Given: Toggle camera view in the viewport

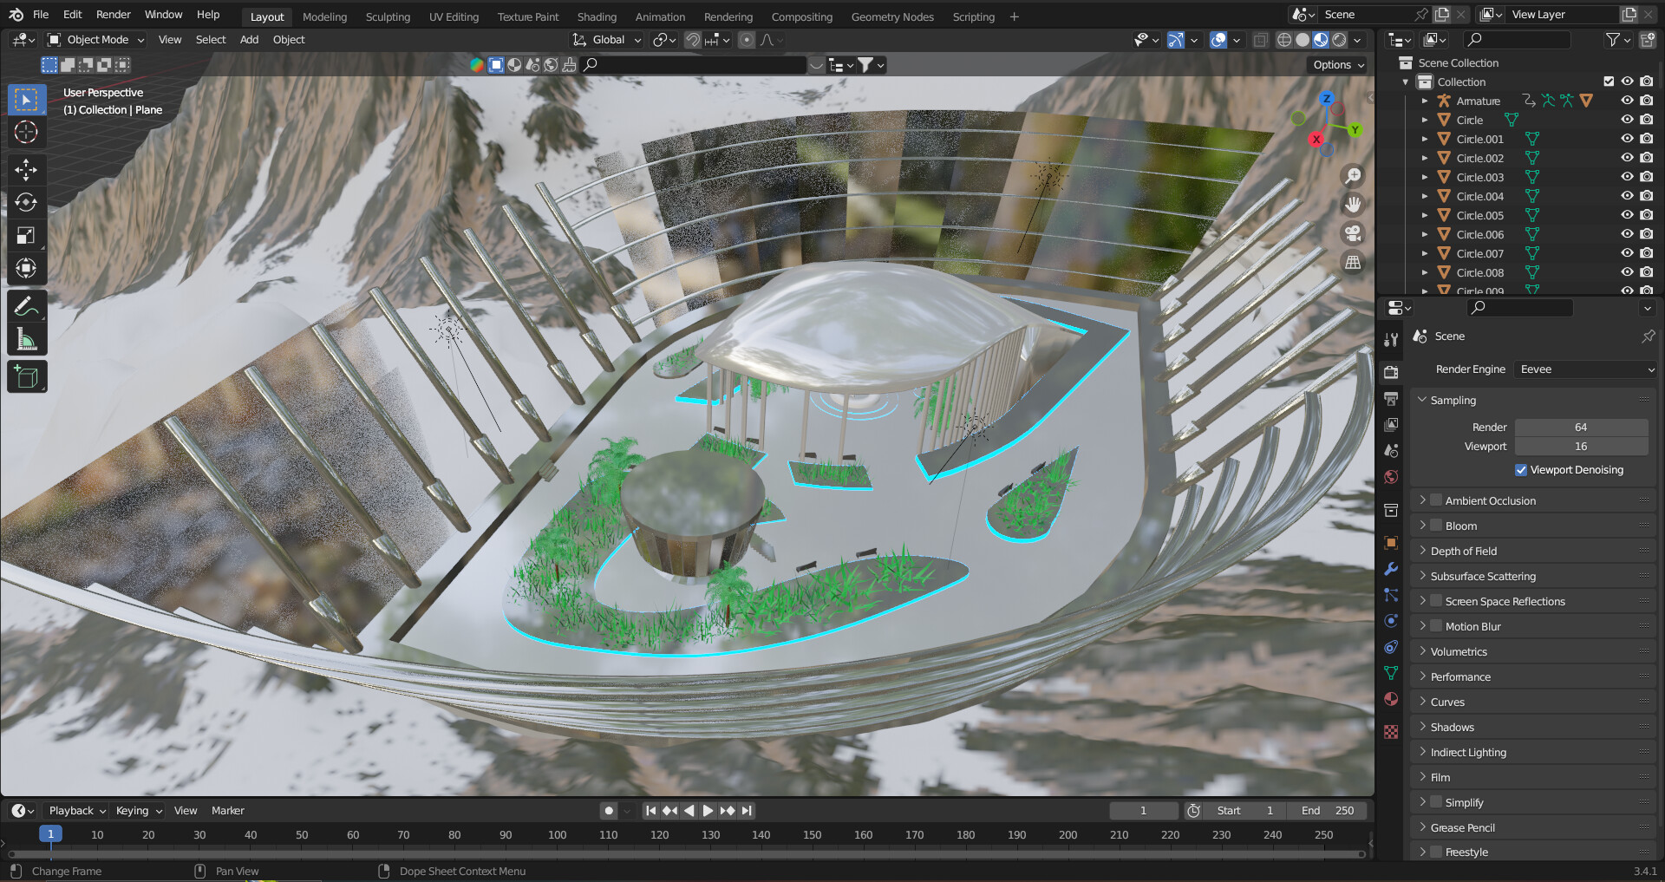Looking at the screenshot, I should pos(1352,233).
